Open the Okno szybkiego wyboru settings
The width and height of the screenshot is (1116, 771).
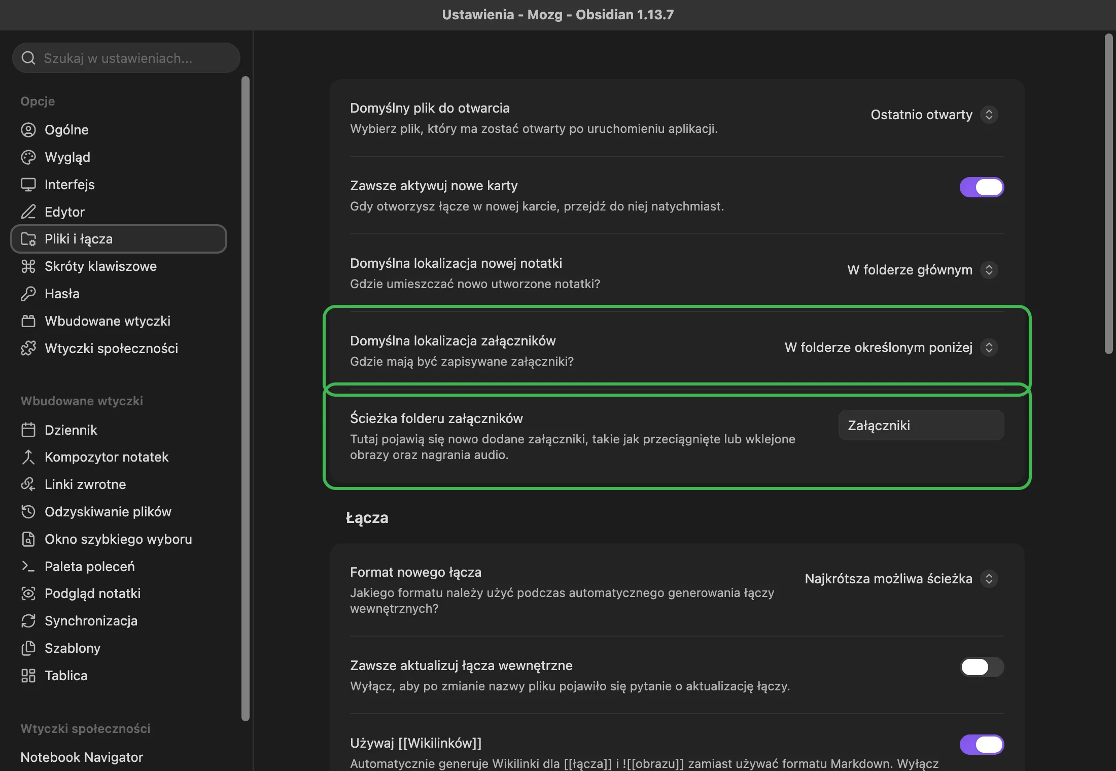click(119, 539)
